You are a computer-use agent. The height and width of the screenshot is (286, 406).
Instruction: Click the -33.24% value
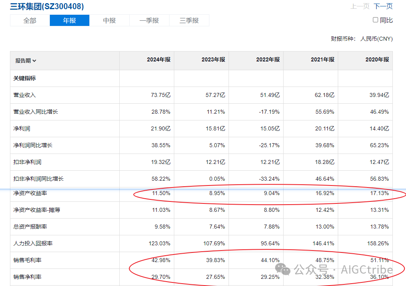[x=269, y=179]
